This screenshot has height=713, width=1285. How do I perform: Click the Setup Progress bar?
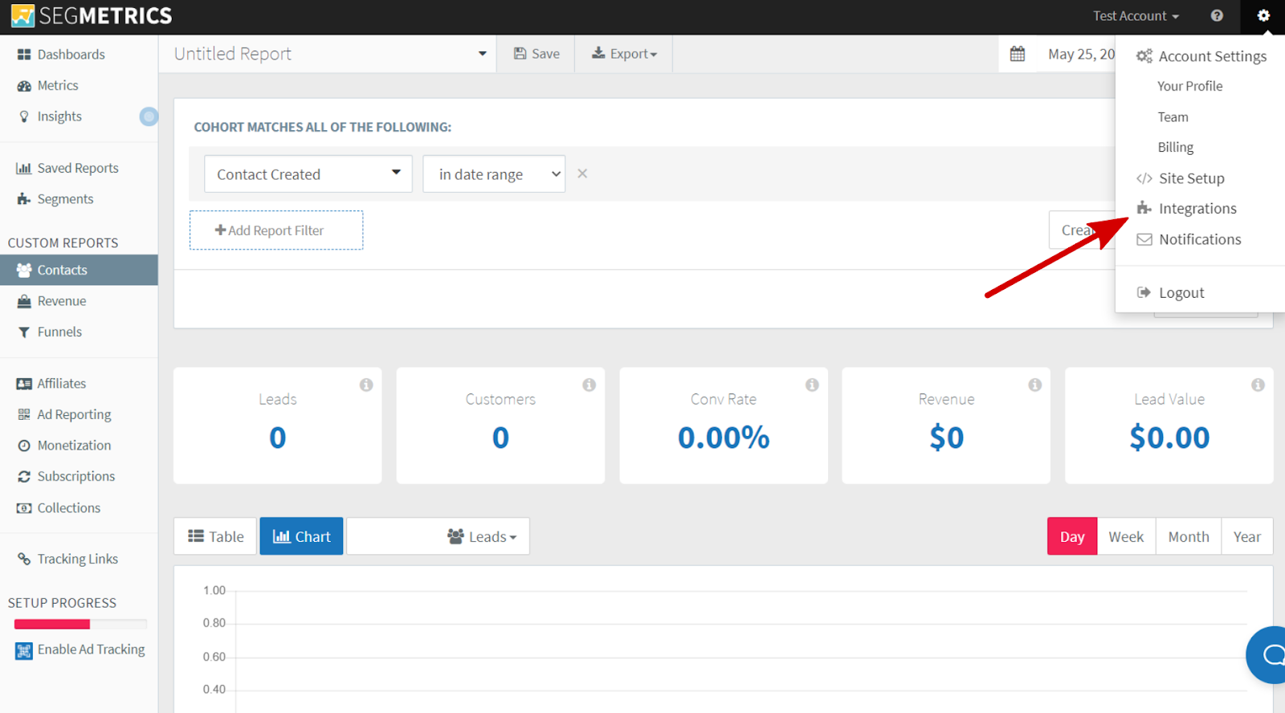pyautogui.click(x=80, y=624)
